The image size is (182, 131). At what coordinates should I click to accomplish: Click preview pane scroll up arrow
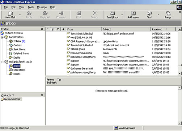click(x=179, y=88)
